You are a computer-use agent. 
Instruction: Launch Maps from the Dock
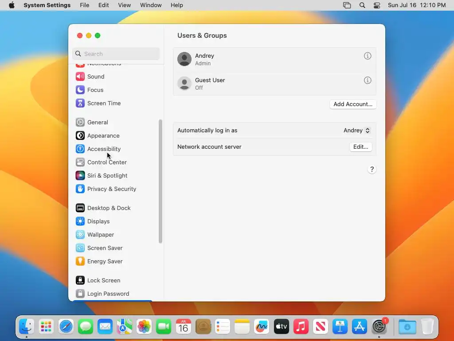(x=125, y=326)
